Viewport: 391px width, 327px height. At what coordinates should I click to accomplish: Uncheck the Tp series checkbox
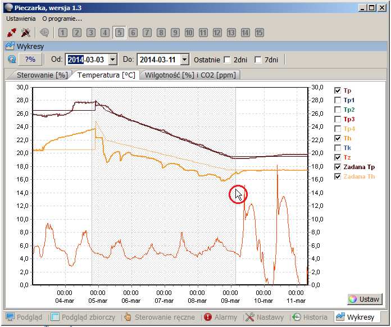[x=338, y=90]
